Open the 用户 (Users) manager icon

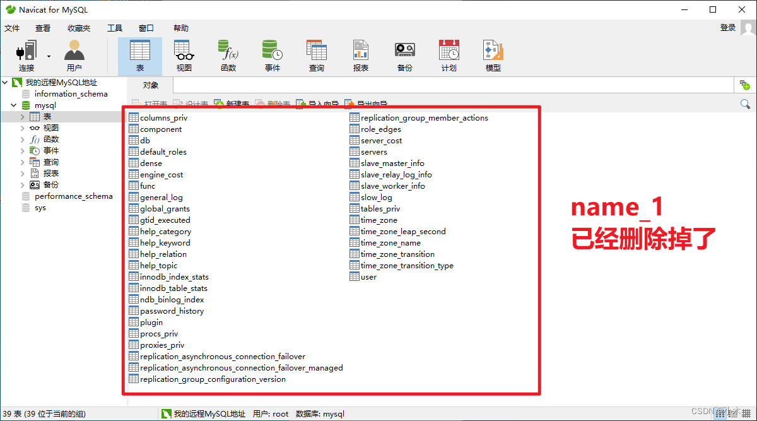pos(75,55)
